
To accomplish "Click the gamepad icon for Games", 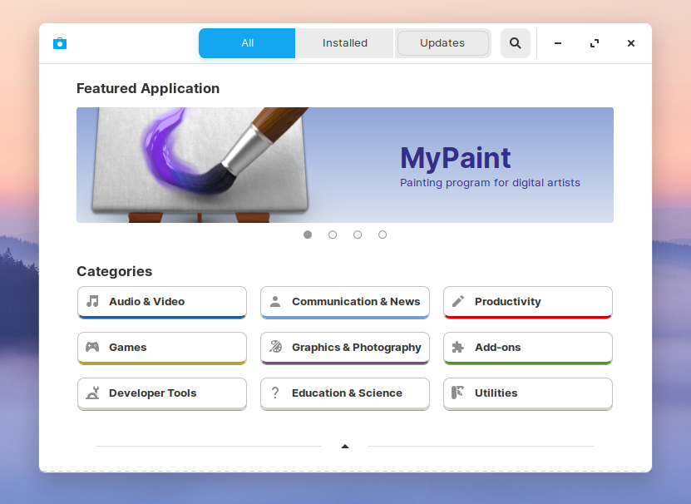I will pos(92,347).
